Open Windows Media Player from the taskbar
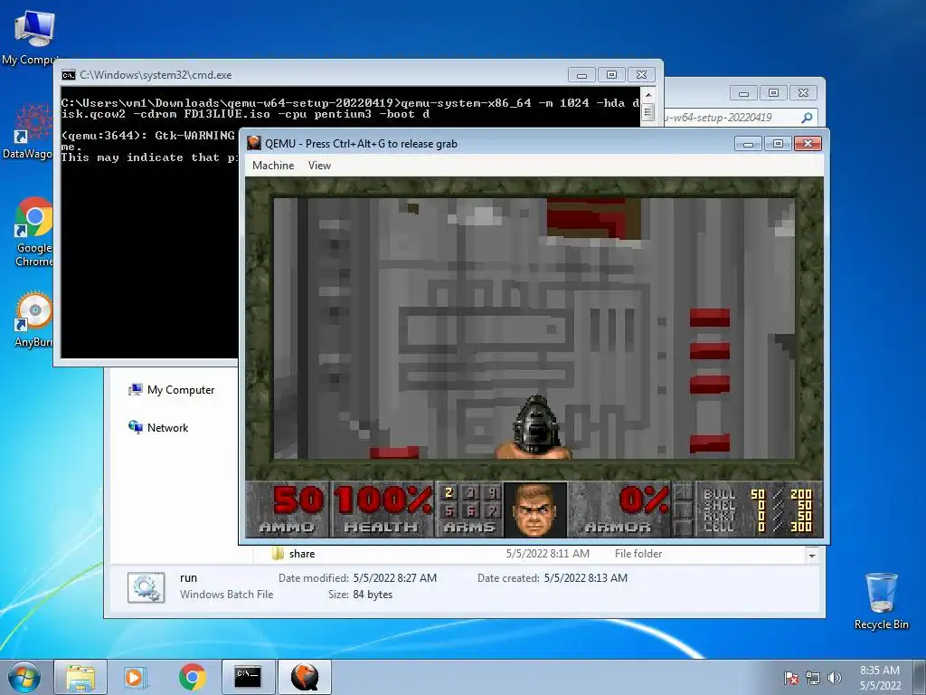 point(134,677)
